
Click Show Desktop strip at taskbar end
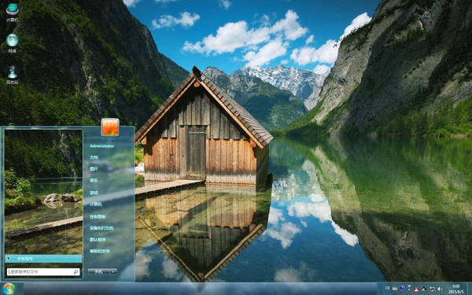(470, 289)
